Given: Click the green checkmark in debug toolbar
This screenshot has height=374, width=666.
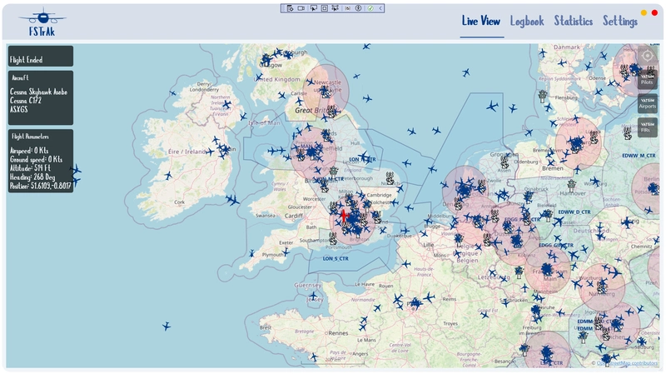Looking at the screenshot, I should click(x=370, y=8).
